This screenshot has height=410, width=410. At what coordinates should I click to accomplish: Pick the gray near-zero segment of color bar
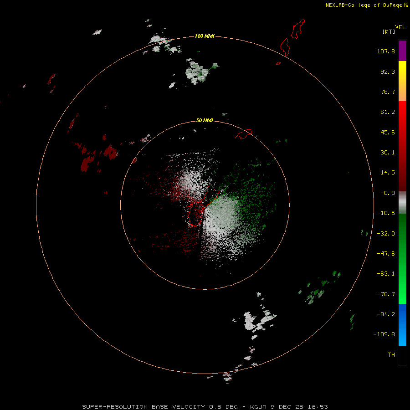pos(402,203)
